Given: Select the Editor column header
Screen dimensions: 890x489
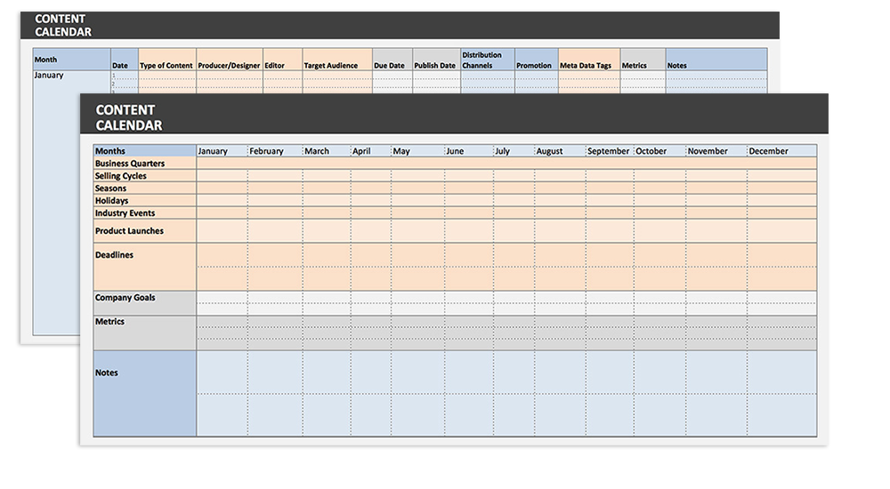Looking at the screenshot, I should [283, 60].
